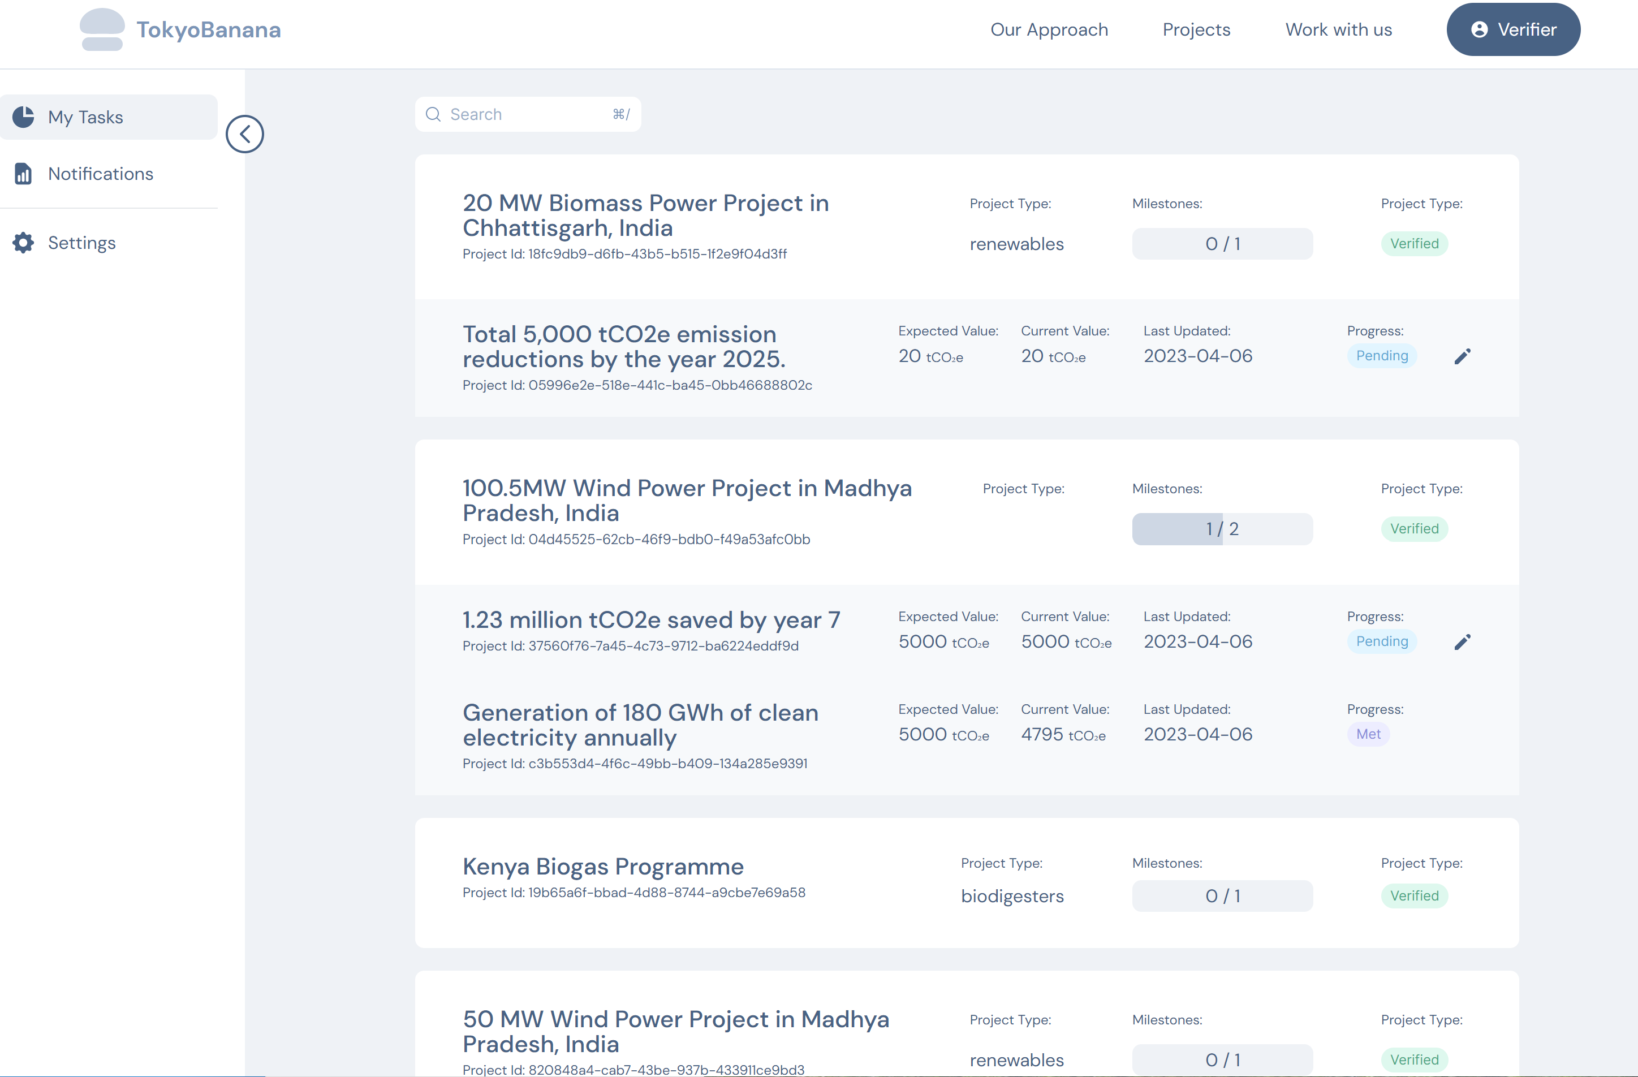1638x1077 pixels.
Task: Click Project Id 19b65a6f-bbad-4d88 text
Action: (634, 893)
